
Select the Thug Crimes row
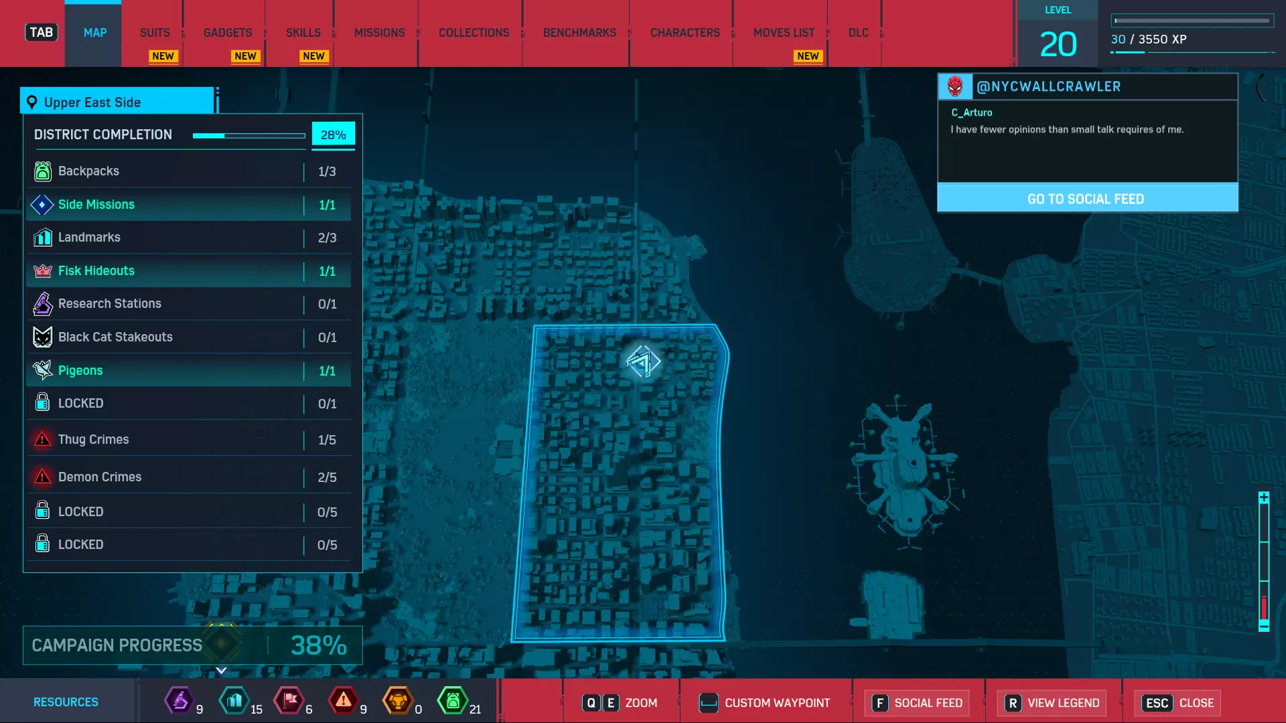click(188, 440)
